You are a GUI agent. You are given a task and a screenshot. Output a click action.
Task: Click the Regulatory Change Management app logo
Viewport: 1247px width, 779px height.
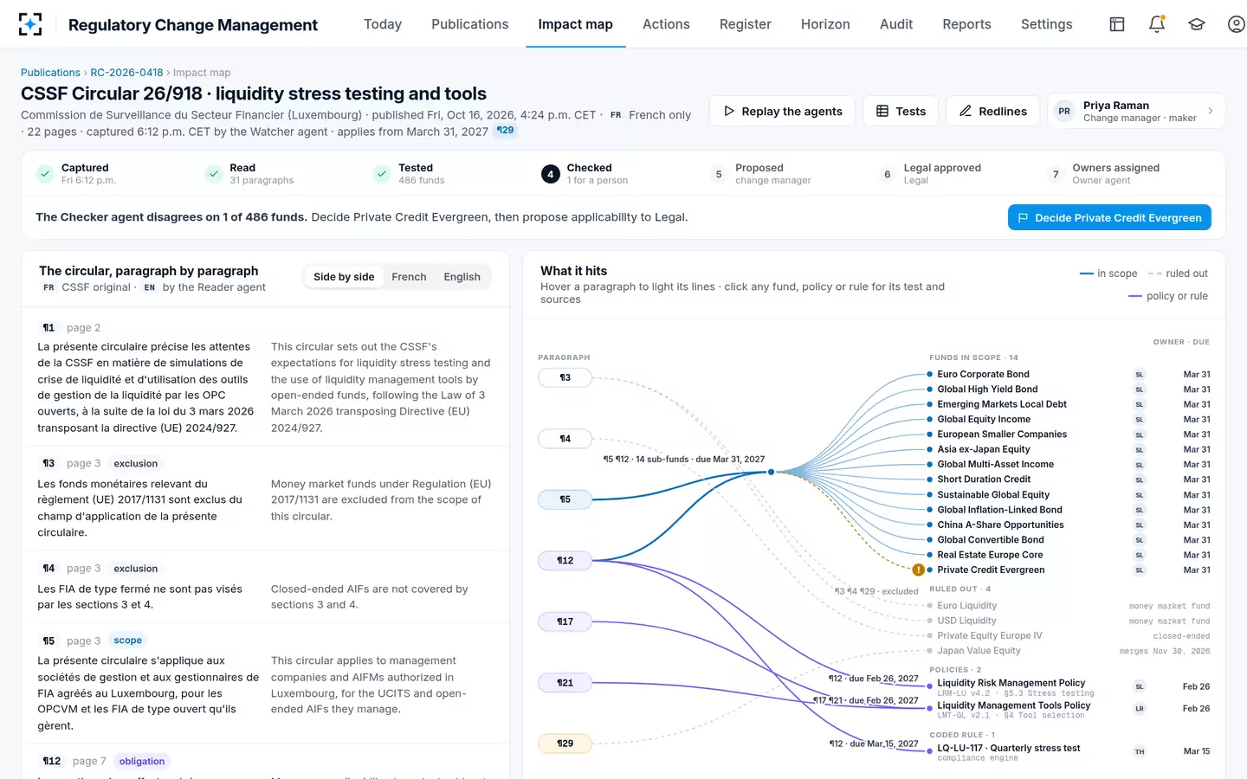[30, 24]
